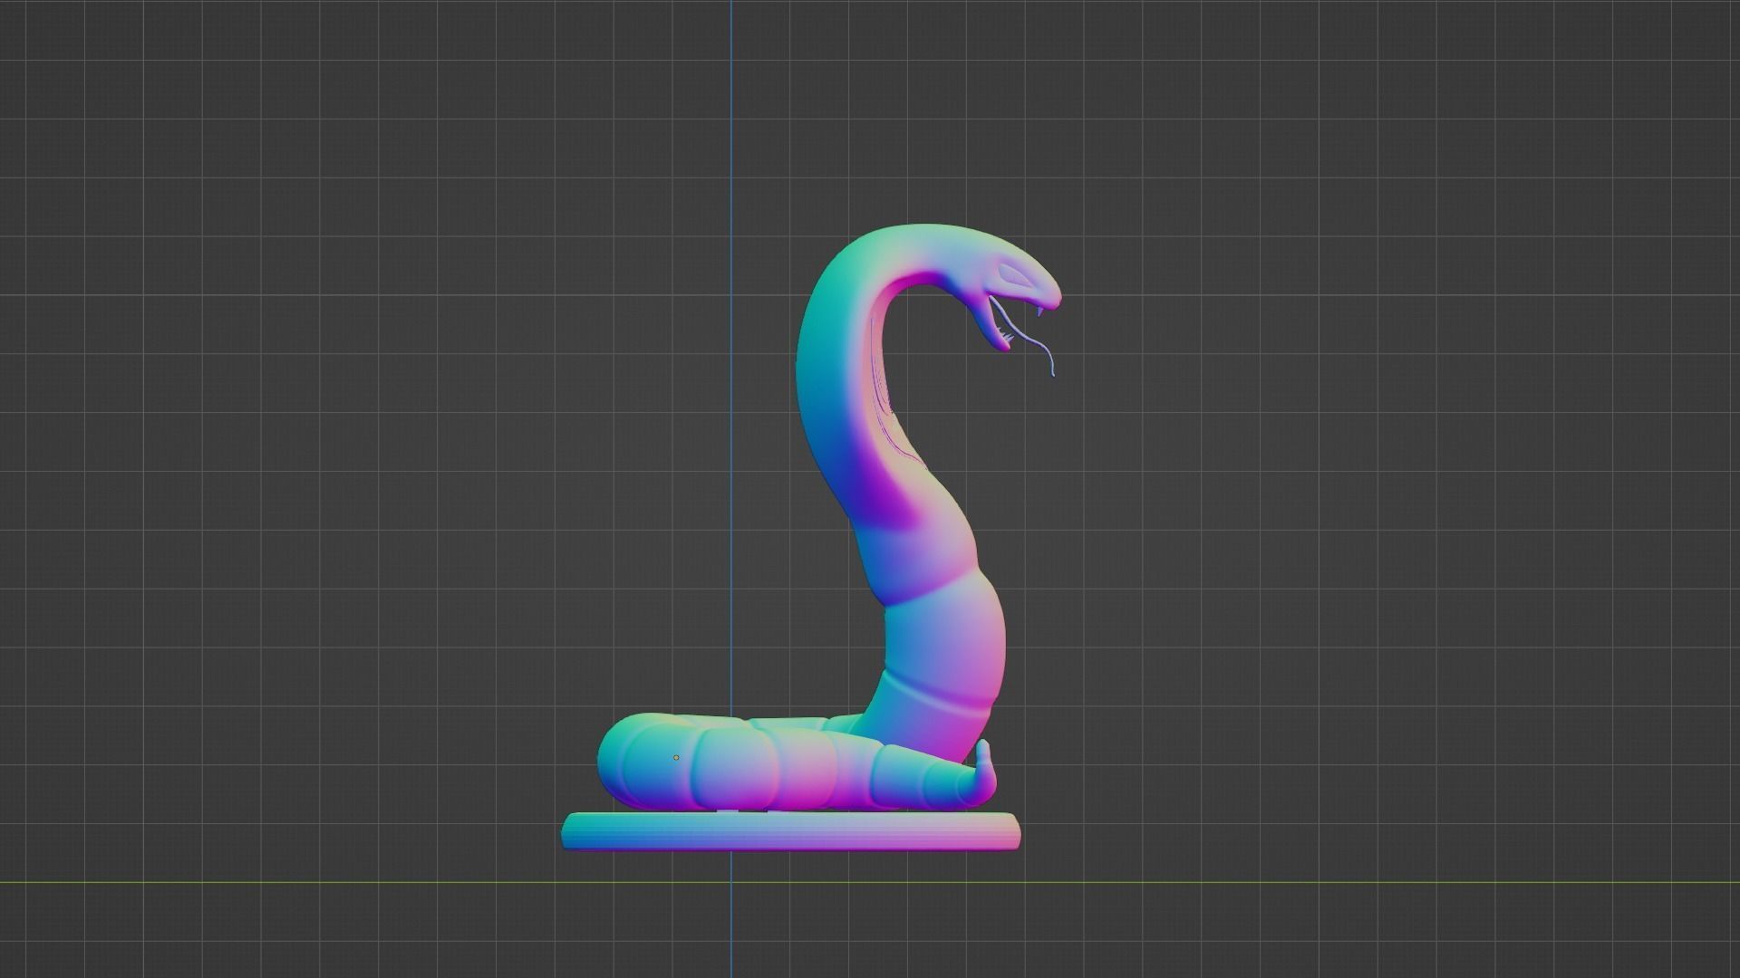Click the flat base platform under the snake
Screen dimensions: 1740x978
(x=790, y=831)
